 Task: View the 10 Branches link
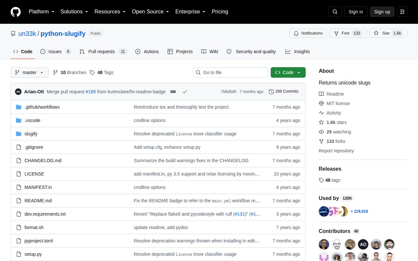pyautogui.click(x=70, y=72)
